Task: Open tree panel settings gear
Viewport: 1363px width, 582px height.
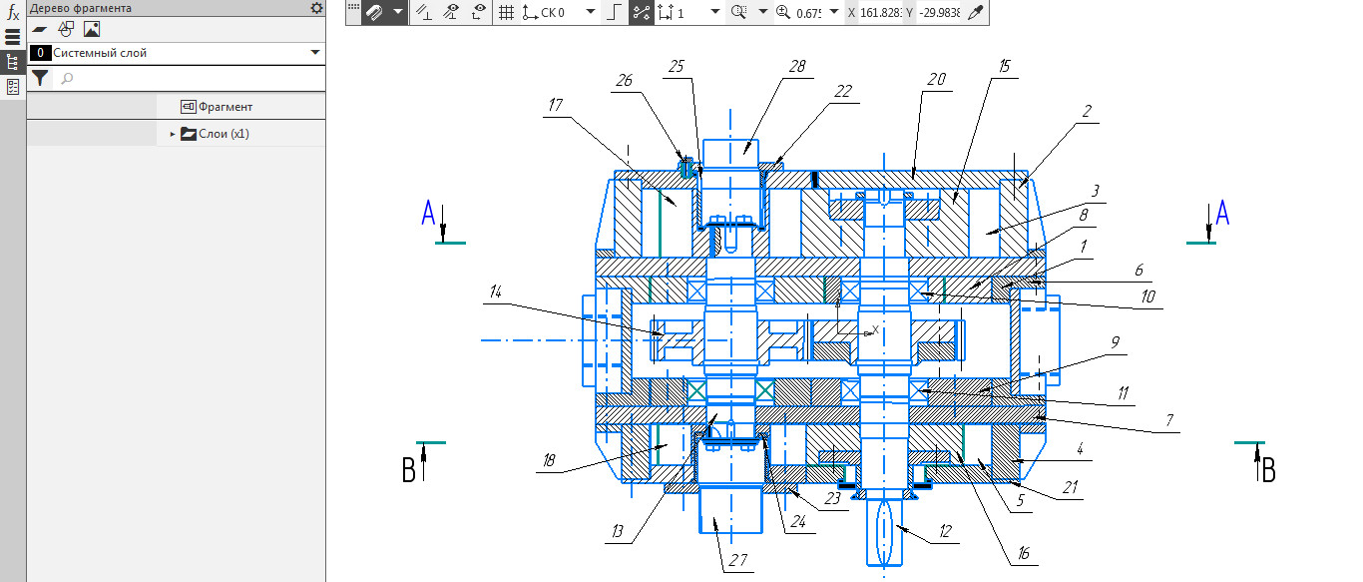Action: pyautogui.click(x=316, y=8)
